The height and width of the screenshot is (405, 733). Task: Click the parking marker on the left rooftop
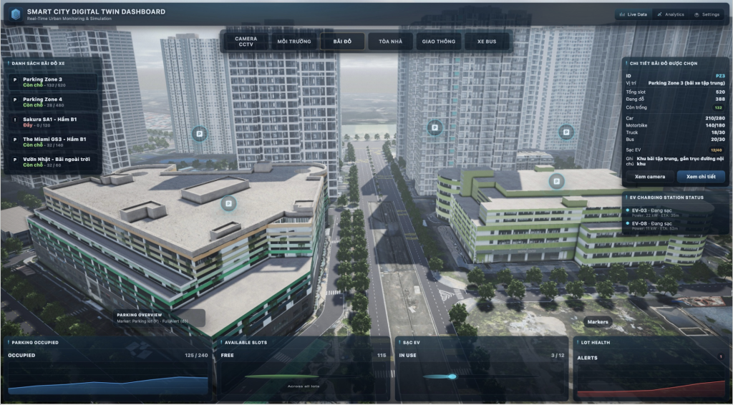(229, 204)
